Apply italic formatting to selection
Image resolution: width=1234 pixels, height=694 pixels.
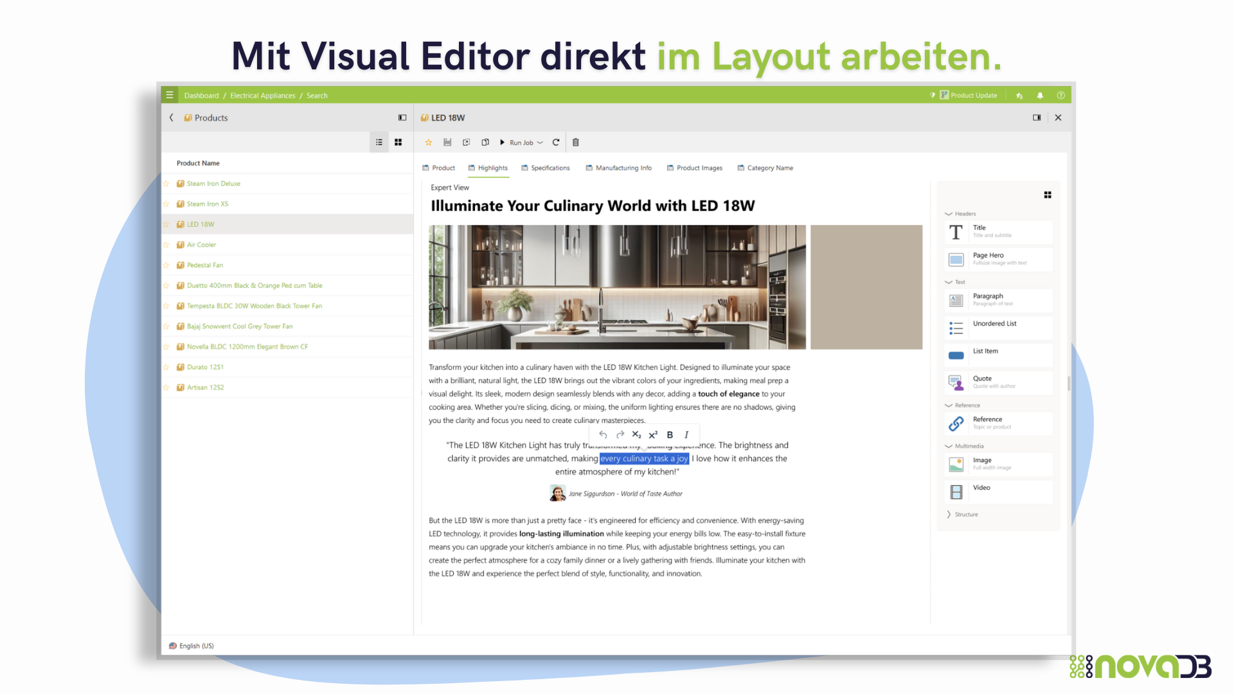click(686, 434)
